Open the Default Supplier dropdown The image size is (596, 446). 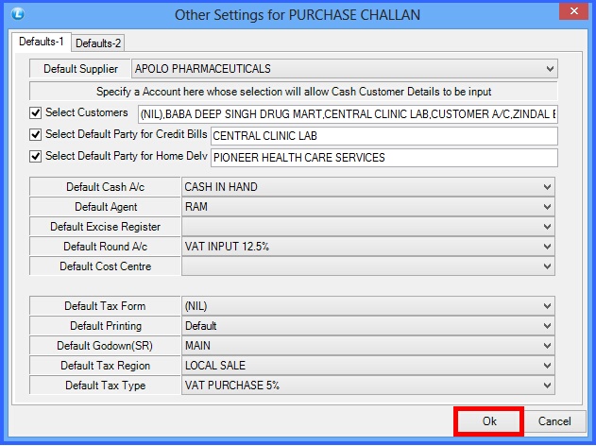[345, 69]
